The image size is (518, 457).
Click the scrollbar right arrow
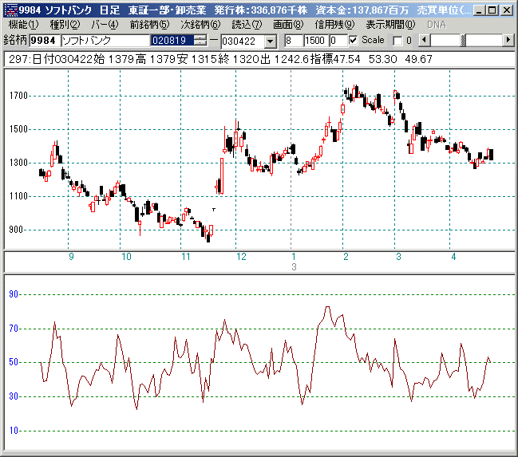click(508, 41)
